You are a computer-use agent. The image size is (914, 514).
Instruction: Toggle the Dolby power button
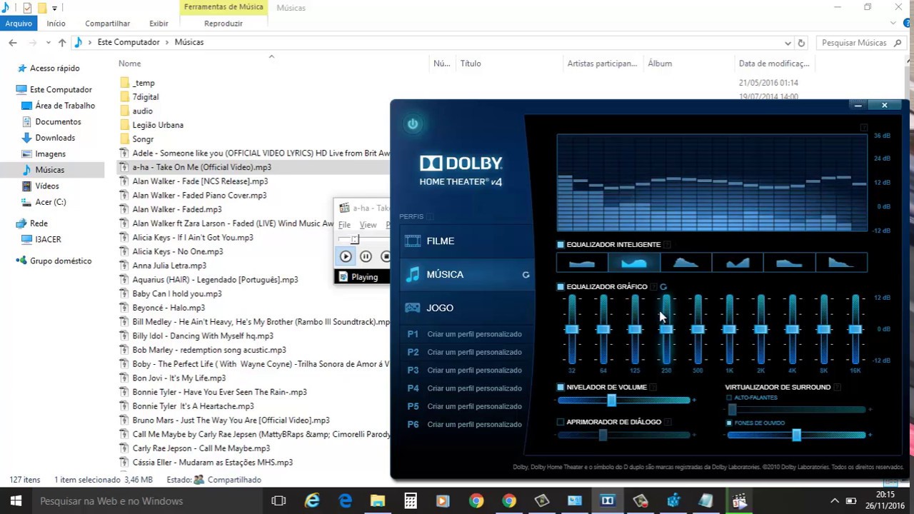click(x=413, y=124)
